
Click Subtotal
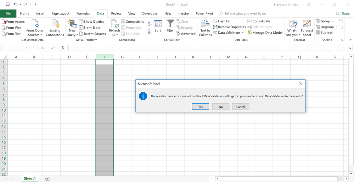coord(325,33)
